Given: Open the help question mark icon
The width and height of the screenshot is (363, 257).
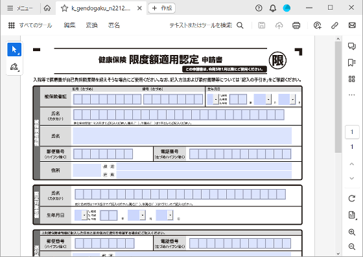Looking at the screenshot, I should point(259,8).
